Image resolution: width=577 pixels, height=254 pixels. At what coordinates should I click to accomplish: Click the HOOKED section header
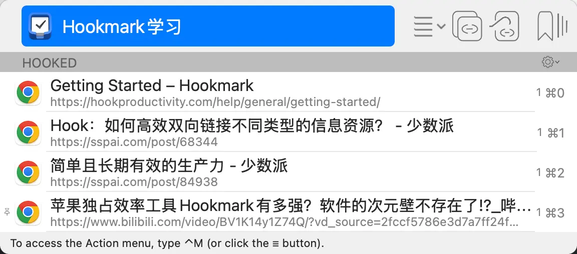coord(288,62)
